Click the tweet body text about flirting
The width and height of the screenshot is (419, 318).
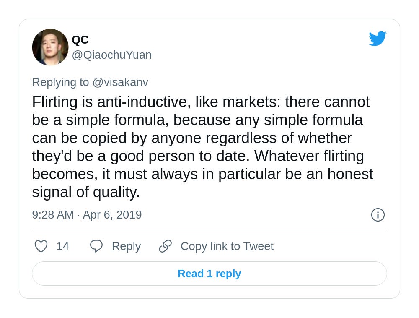point(202,147)
